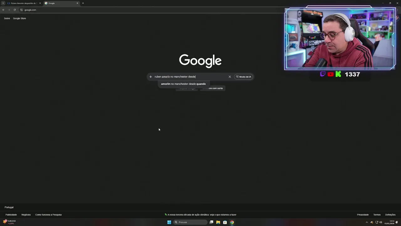Open a new browser tab

click(83, 3)
